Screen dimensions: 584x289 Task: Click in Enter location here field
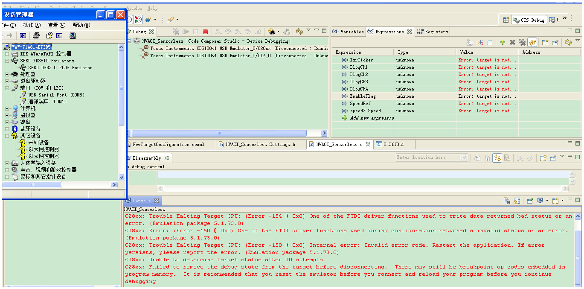pyautogui.click(x=428, y=158)
